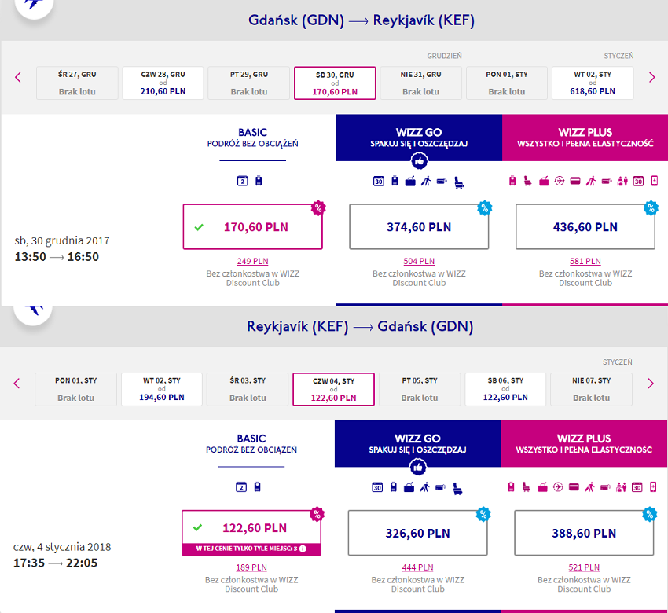Open the 521 PLN non-member price link
The width and height of the screenshot is (668, 613).
[x=584, y=567]
